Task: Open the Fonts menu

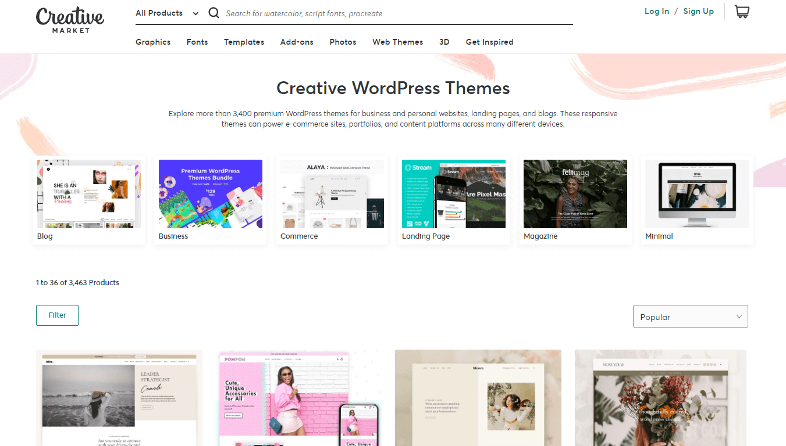Action: 197,41
